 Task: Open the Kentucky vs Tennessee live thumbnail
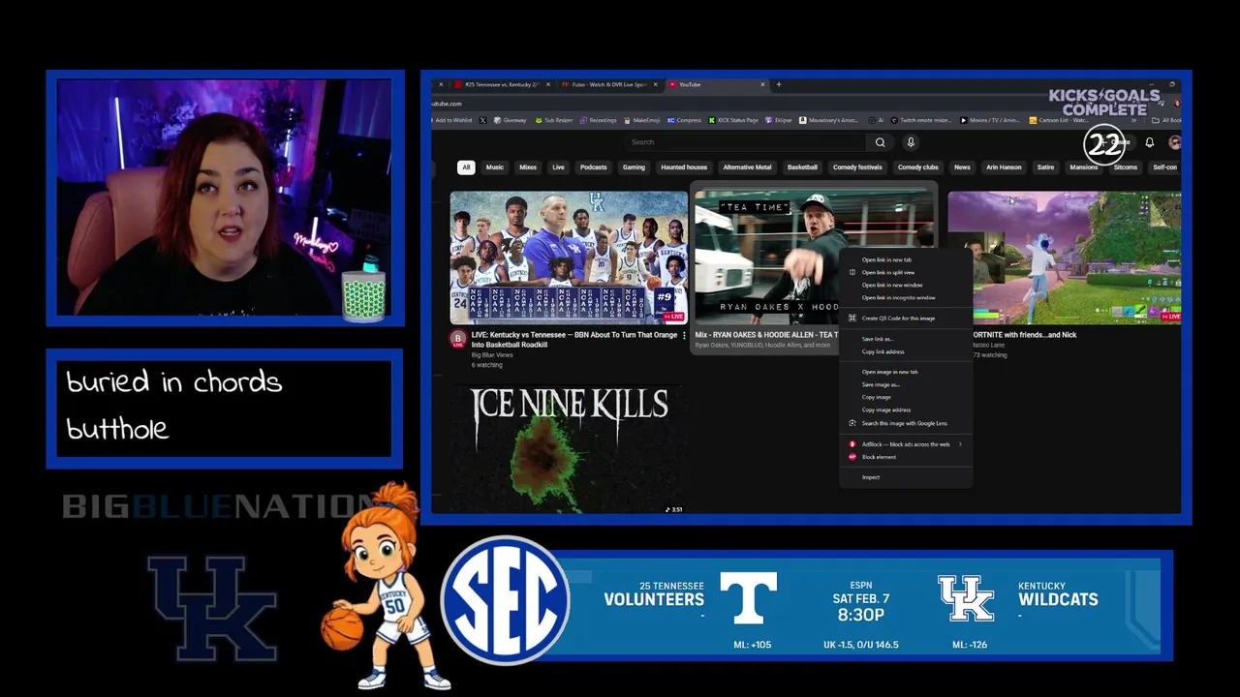click(x=569, y=258)
